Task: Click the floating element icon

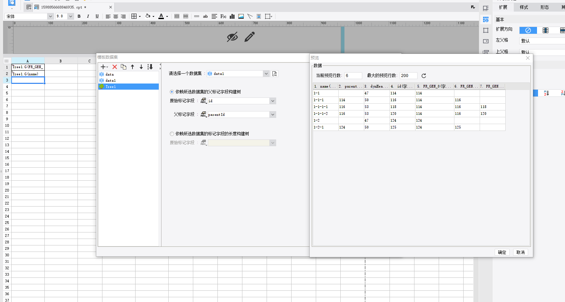Action: coord(268,16)
